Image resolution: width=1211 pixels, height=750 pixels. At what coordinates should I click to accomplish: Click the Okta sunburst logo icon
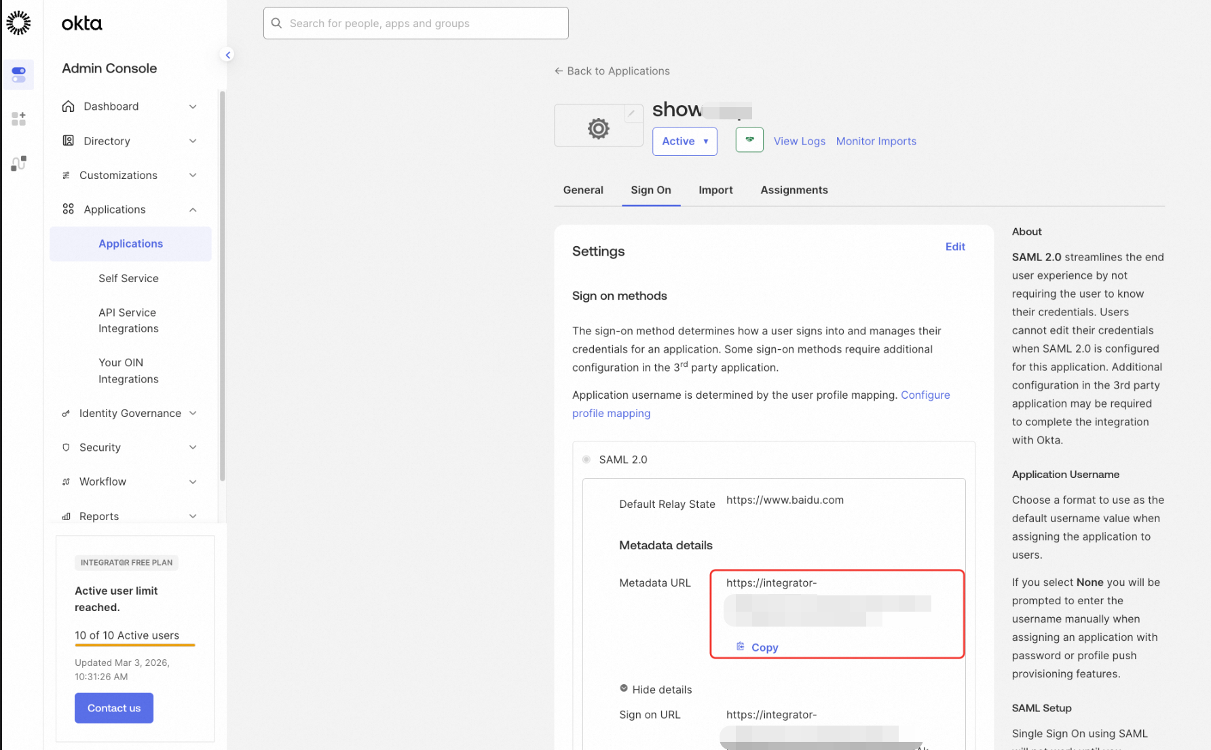(x=18, y=23)
